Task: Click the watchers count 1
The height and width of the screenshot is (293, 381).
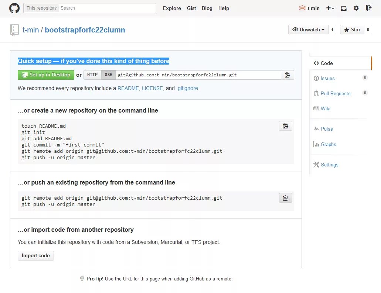Action: [332, 30]
